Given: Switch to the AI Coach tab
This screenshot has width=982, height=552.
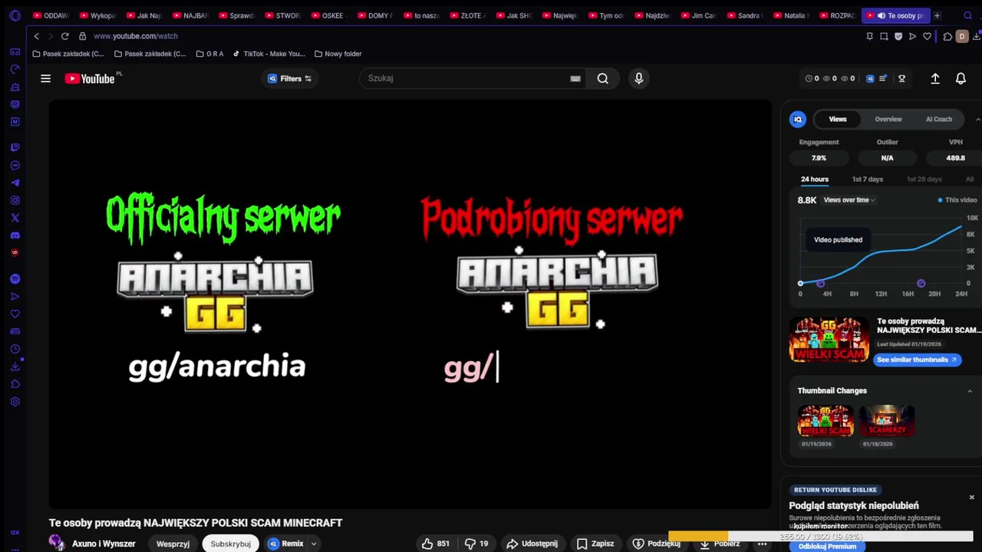Looking at the screenshot, I should pos(938,119).
